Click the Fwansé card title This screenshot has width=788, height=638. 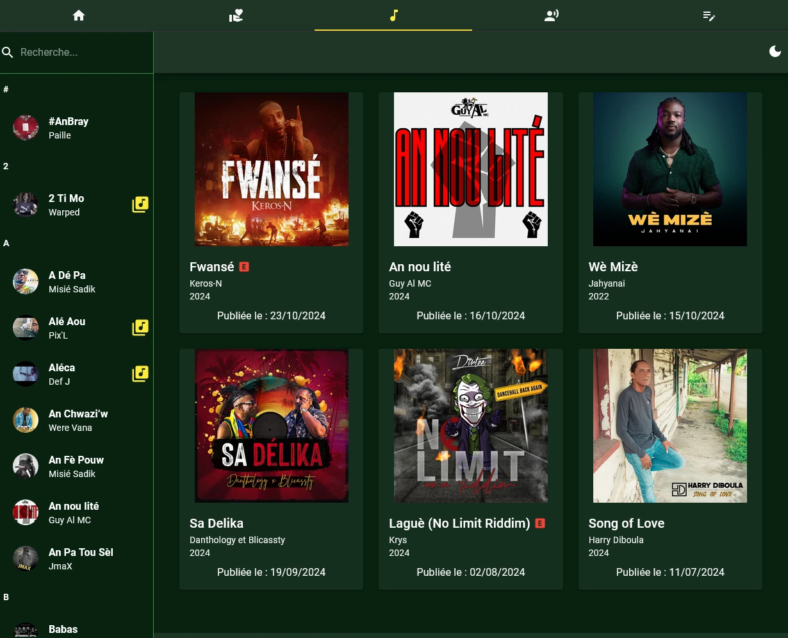pyautogui.click(x=212, y=267)
